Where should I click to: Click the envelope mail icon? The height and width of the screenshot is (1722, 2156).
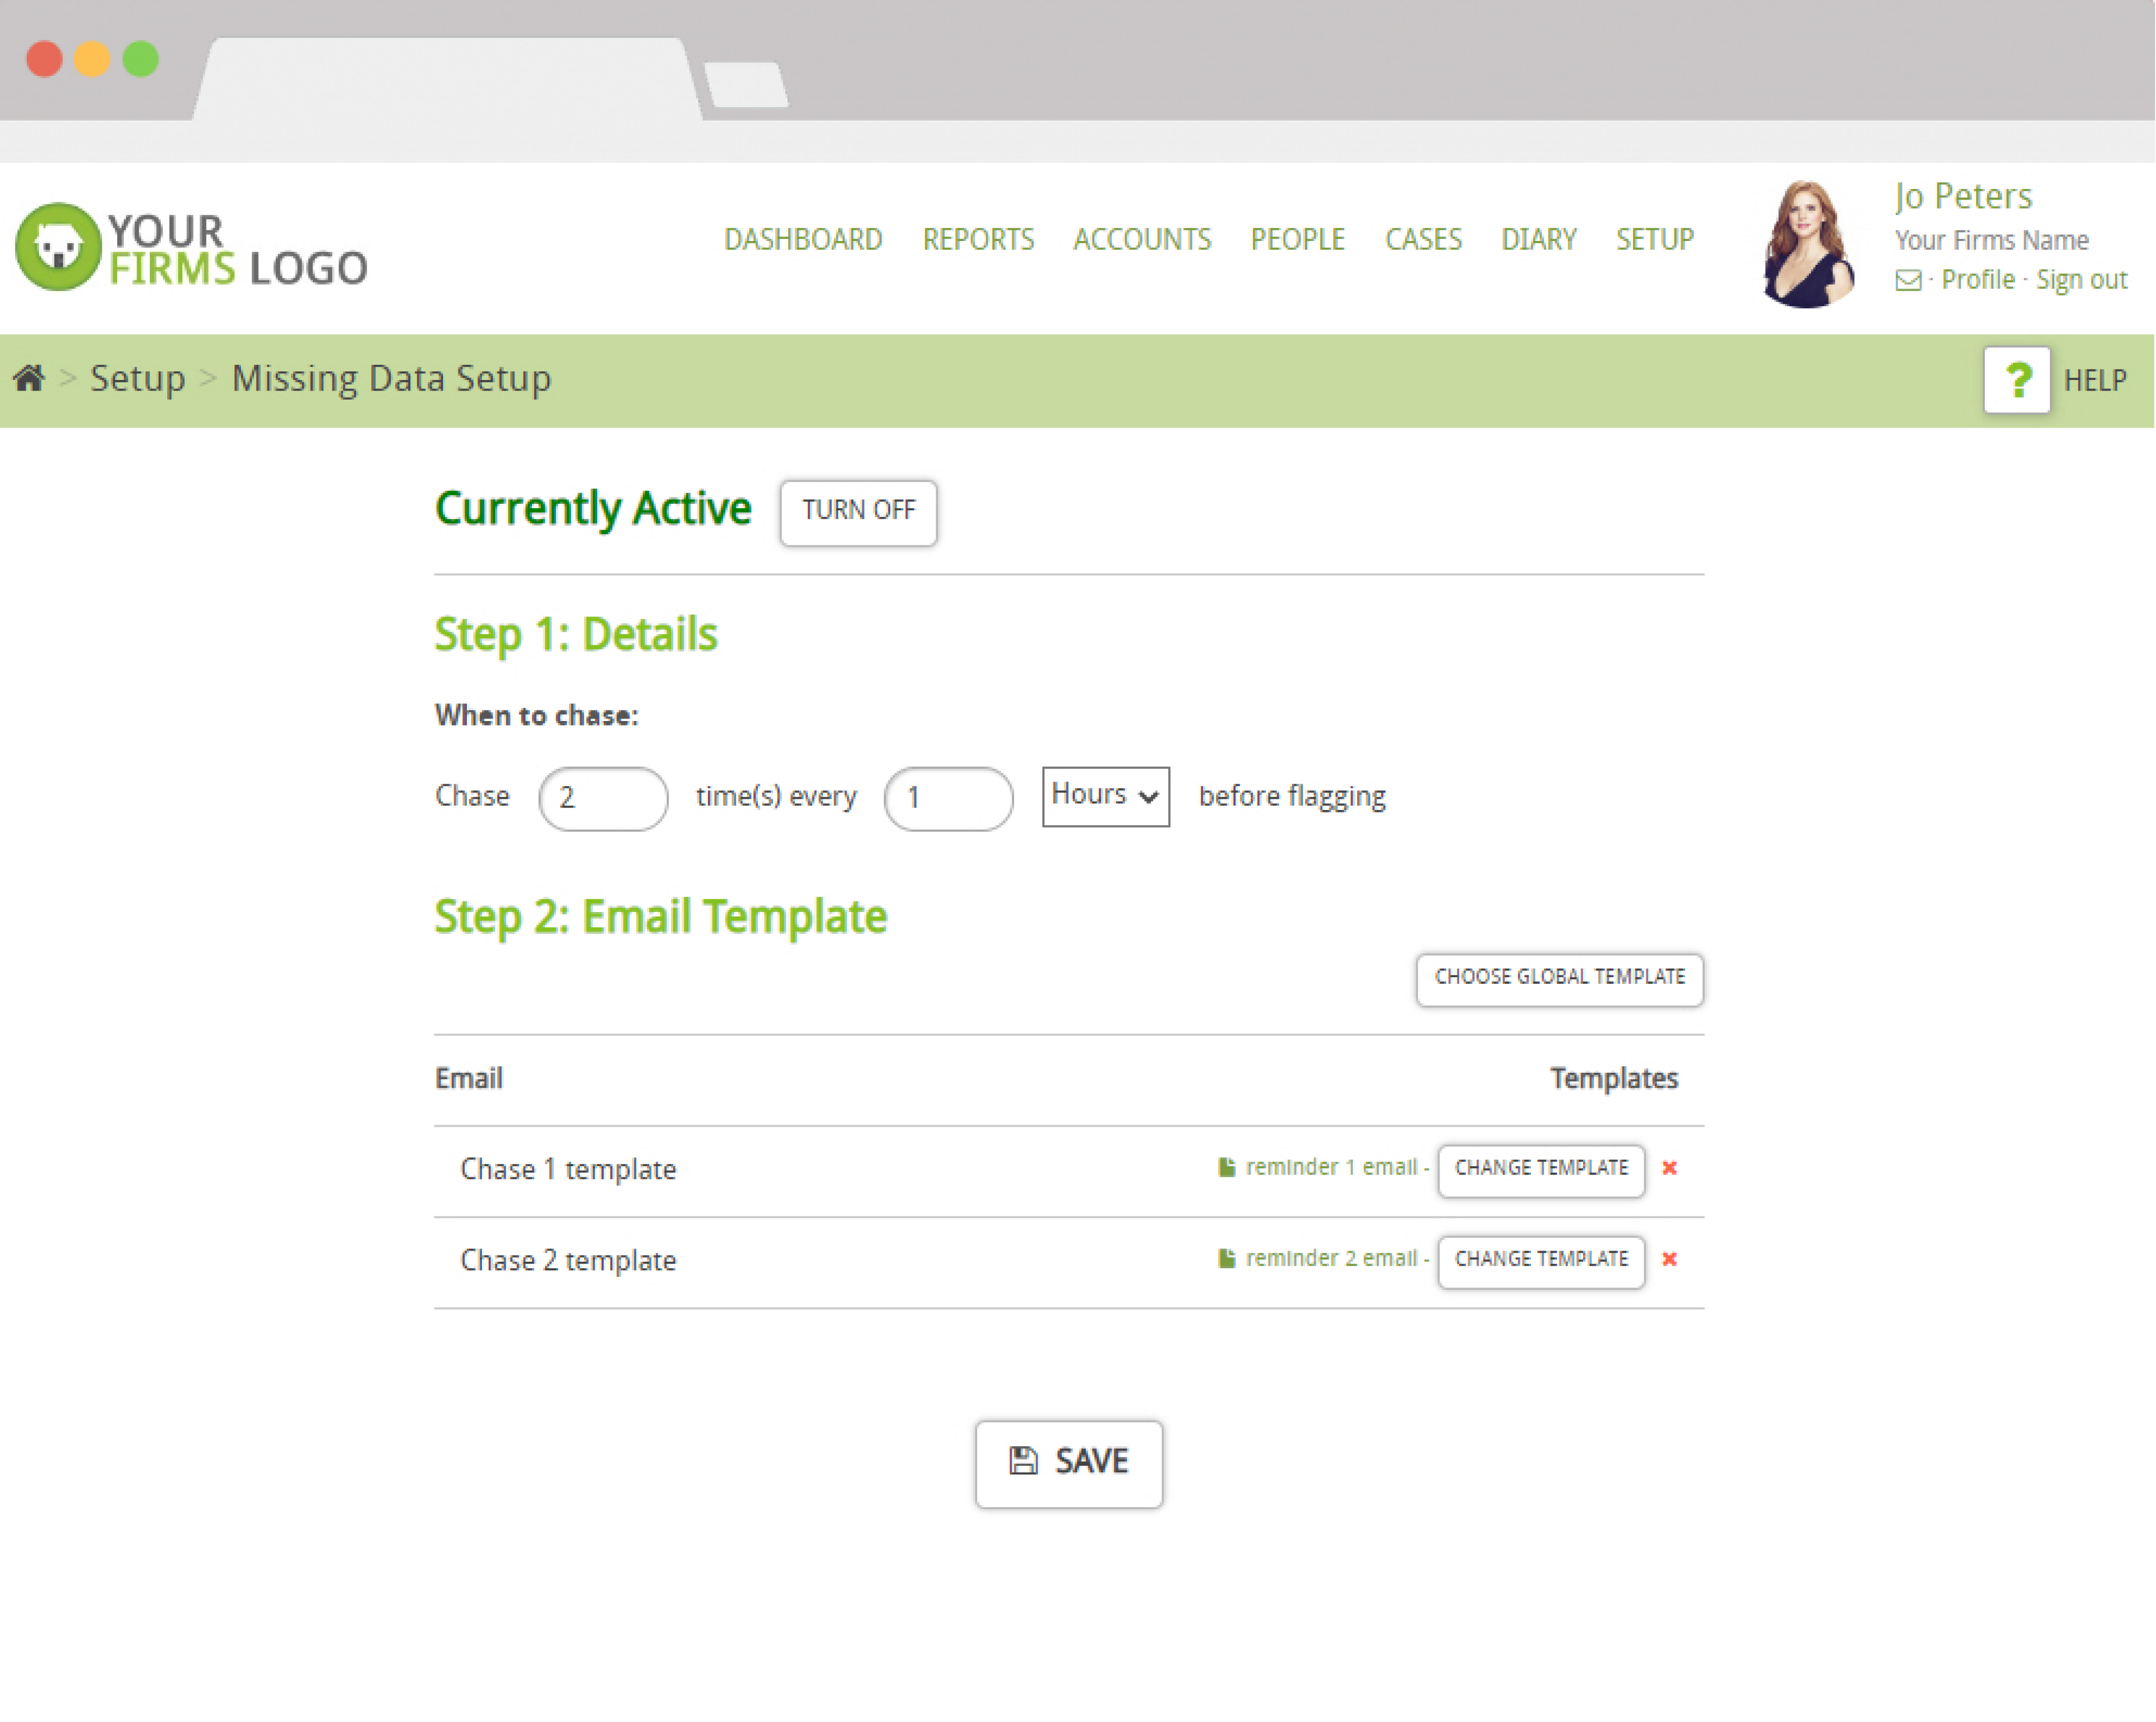click(x=1908, y=280)
